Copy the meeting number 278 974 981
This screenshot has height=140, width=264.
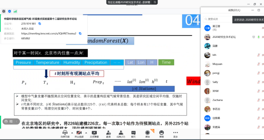[40, 24]
